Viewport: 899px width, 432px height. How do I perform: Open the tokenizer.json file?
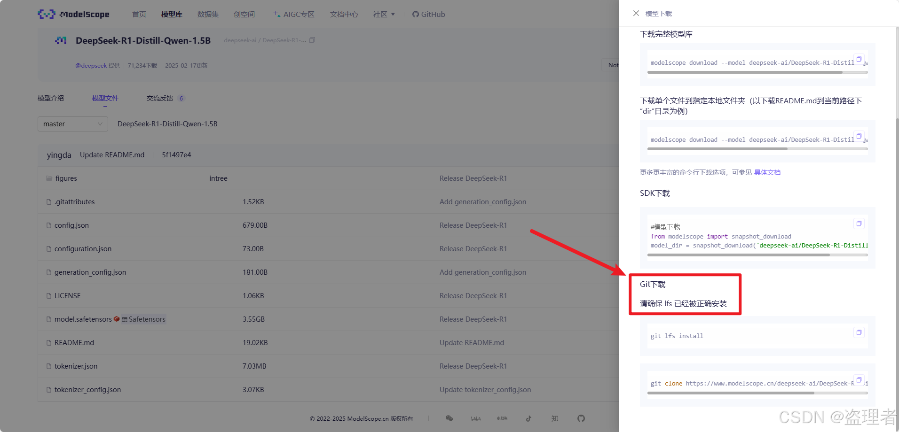coord(76,366)
